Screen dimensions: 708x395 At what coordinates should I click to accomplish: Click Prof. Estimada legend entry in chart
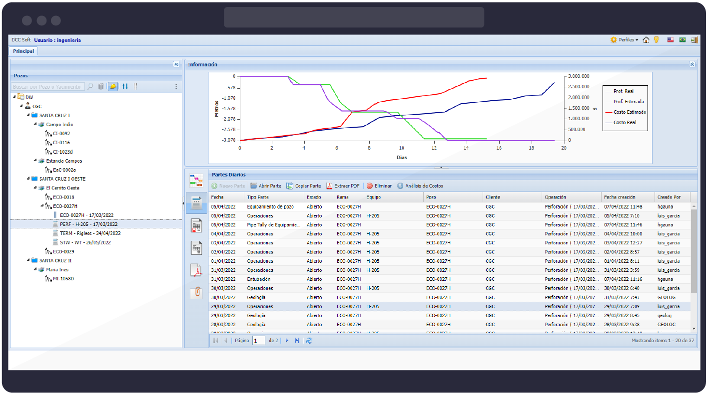point(624,102)
